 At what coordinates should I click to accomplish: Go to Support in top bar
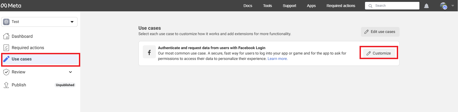(289, 6)
